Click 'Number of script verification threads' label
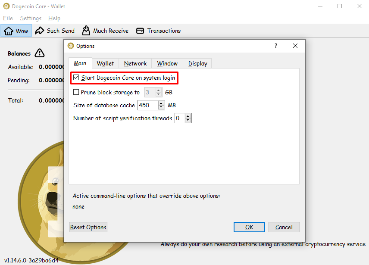 122,118
